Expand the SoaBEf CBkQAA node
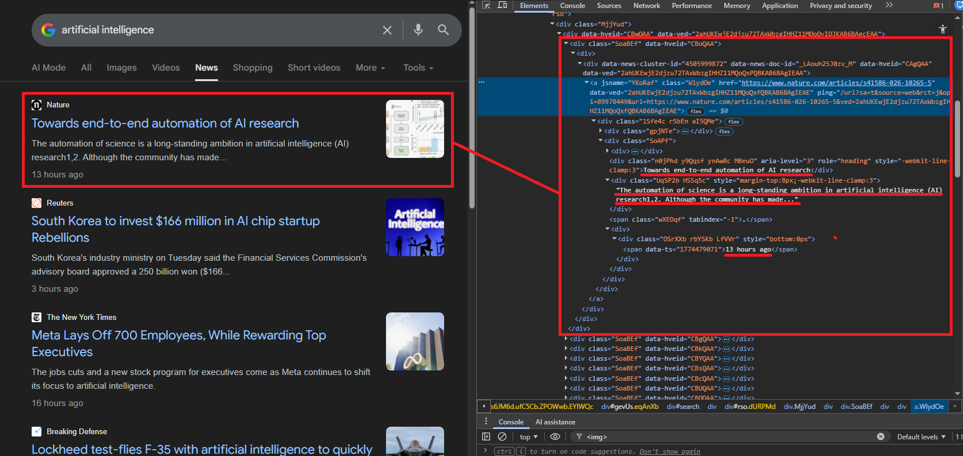Screen dimensions: 963x456 coord(566,349)
